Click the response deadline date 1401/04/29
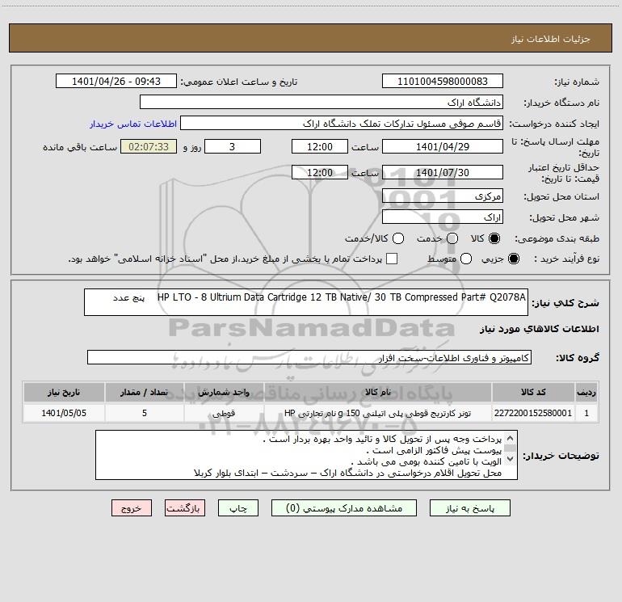Screen dimensions: 622x602 click(443, 146)
